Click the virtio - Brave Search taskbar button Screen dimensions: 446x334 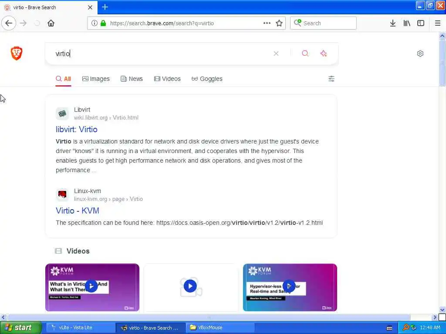tap(150, 327)
